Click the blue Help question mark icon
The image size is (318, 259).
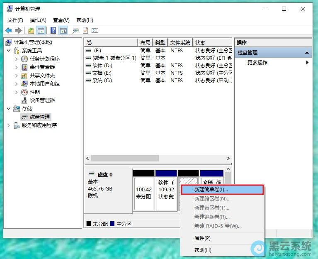tap(53, 30)
